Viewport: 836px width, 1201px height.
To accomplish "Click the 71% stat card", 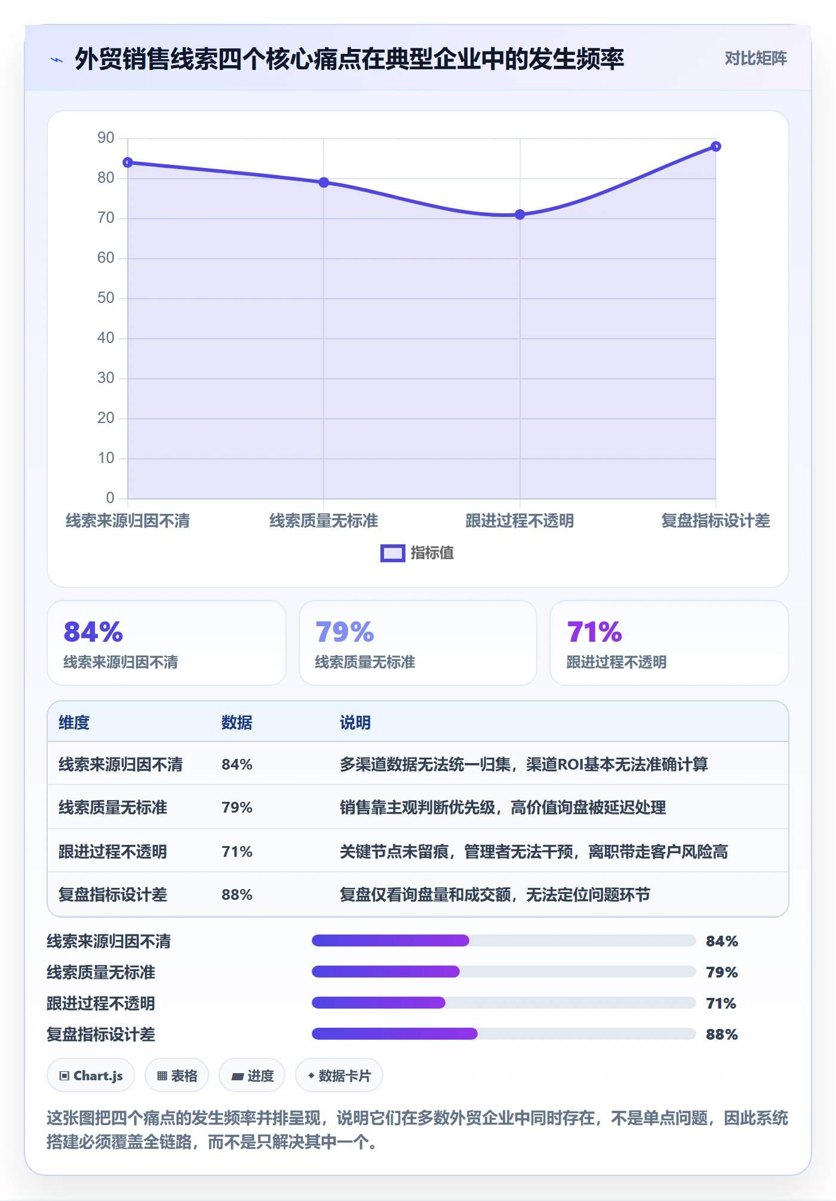I will 669,643.
